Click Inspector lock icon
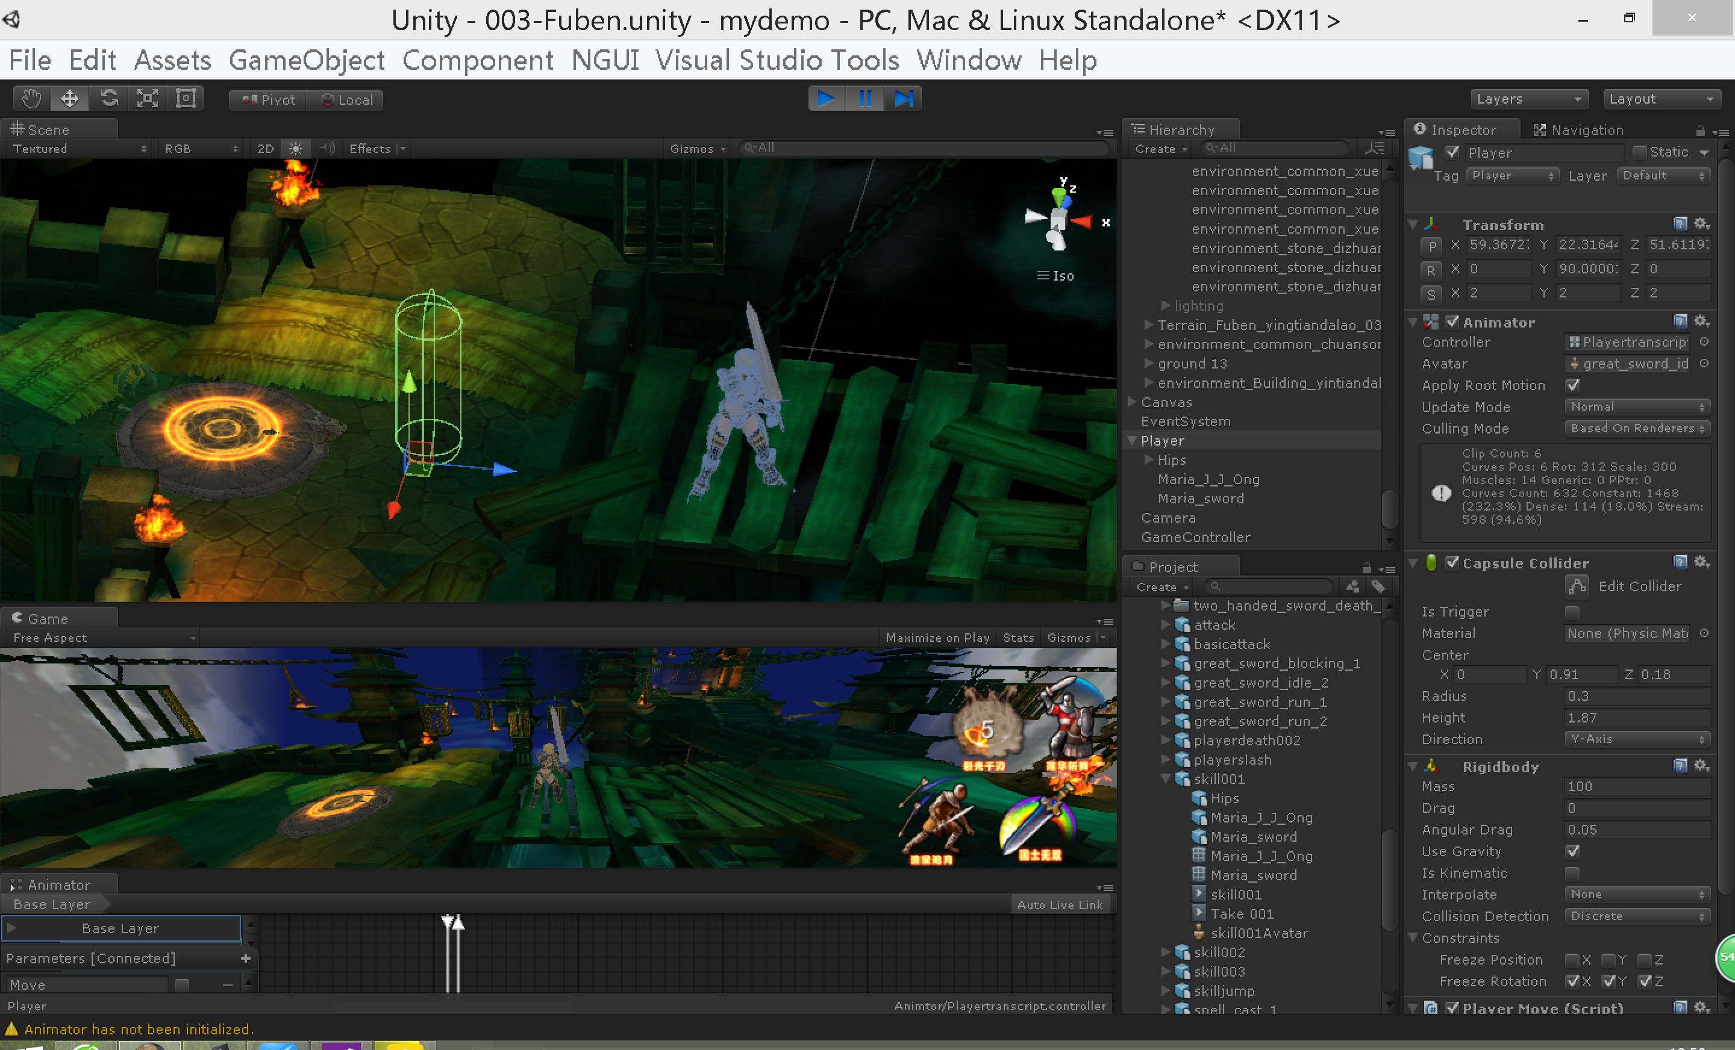The image size is (1735, 1050). (1700, 131)
